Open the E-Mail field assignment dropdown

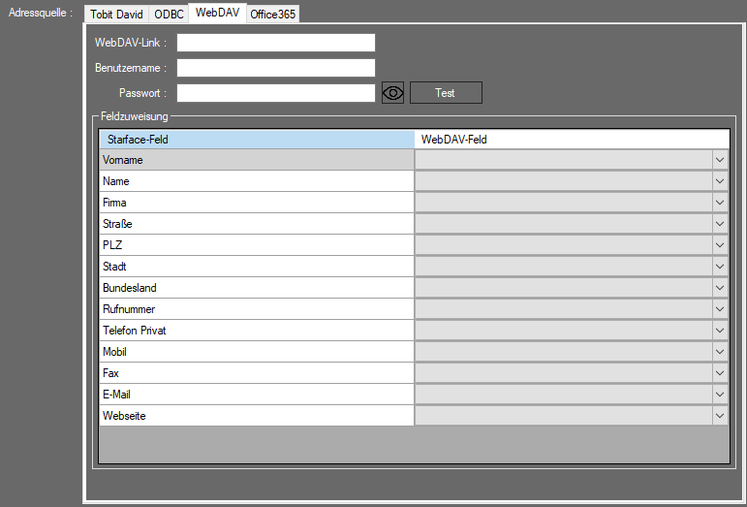(x=719, y=395)
